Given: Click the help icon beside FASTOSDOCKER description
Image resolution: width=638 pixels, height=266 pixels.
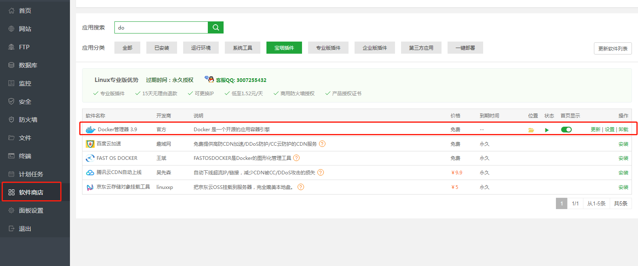Looking at the screenshot, I should (296, 158).
